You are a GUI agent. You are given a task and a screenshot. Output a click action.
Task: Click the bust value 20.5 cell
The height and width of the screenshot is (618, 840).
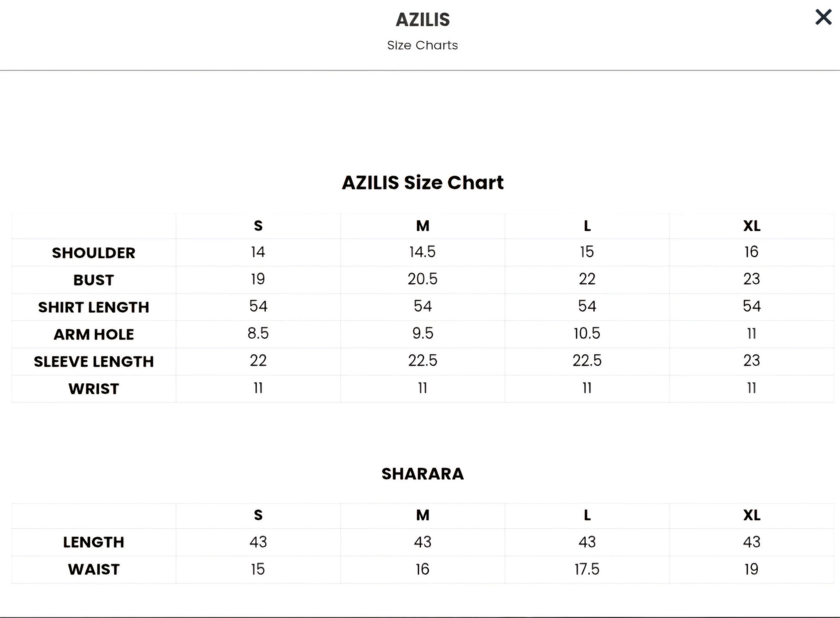pos(423,279)
